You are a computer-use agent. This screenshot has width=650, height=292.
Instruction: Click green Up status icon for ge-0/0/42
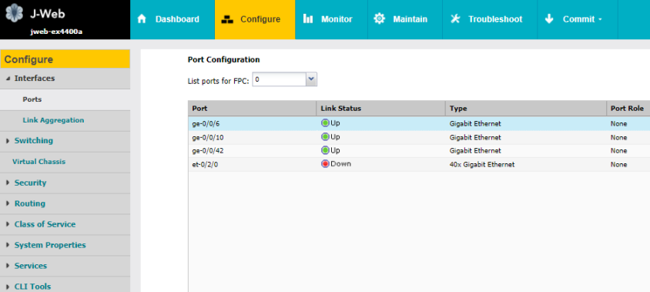325,150
